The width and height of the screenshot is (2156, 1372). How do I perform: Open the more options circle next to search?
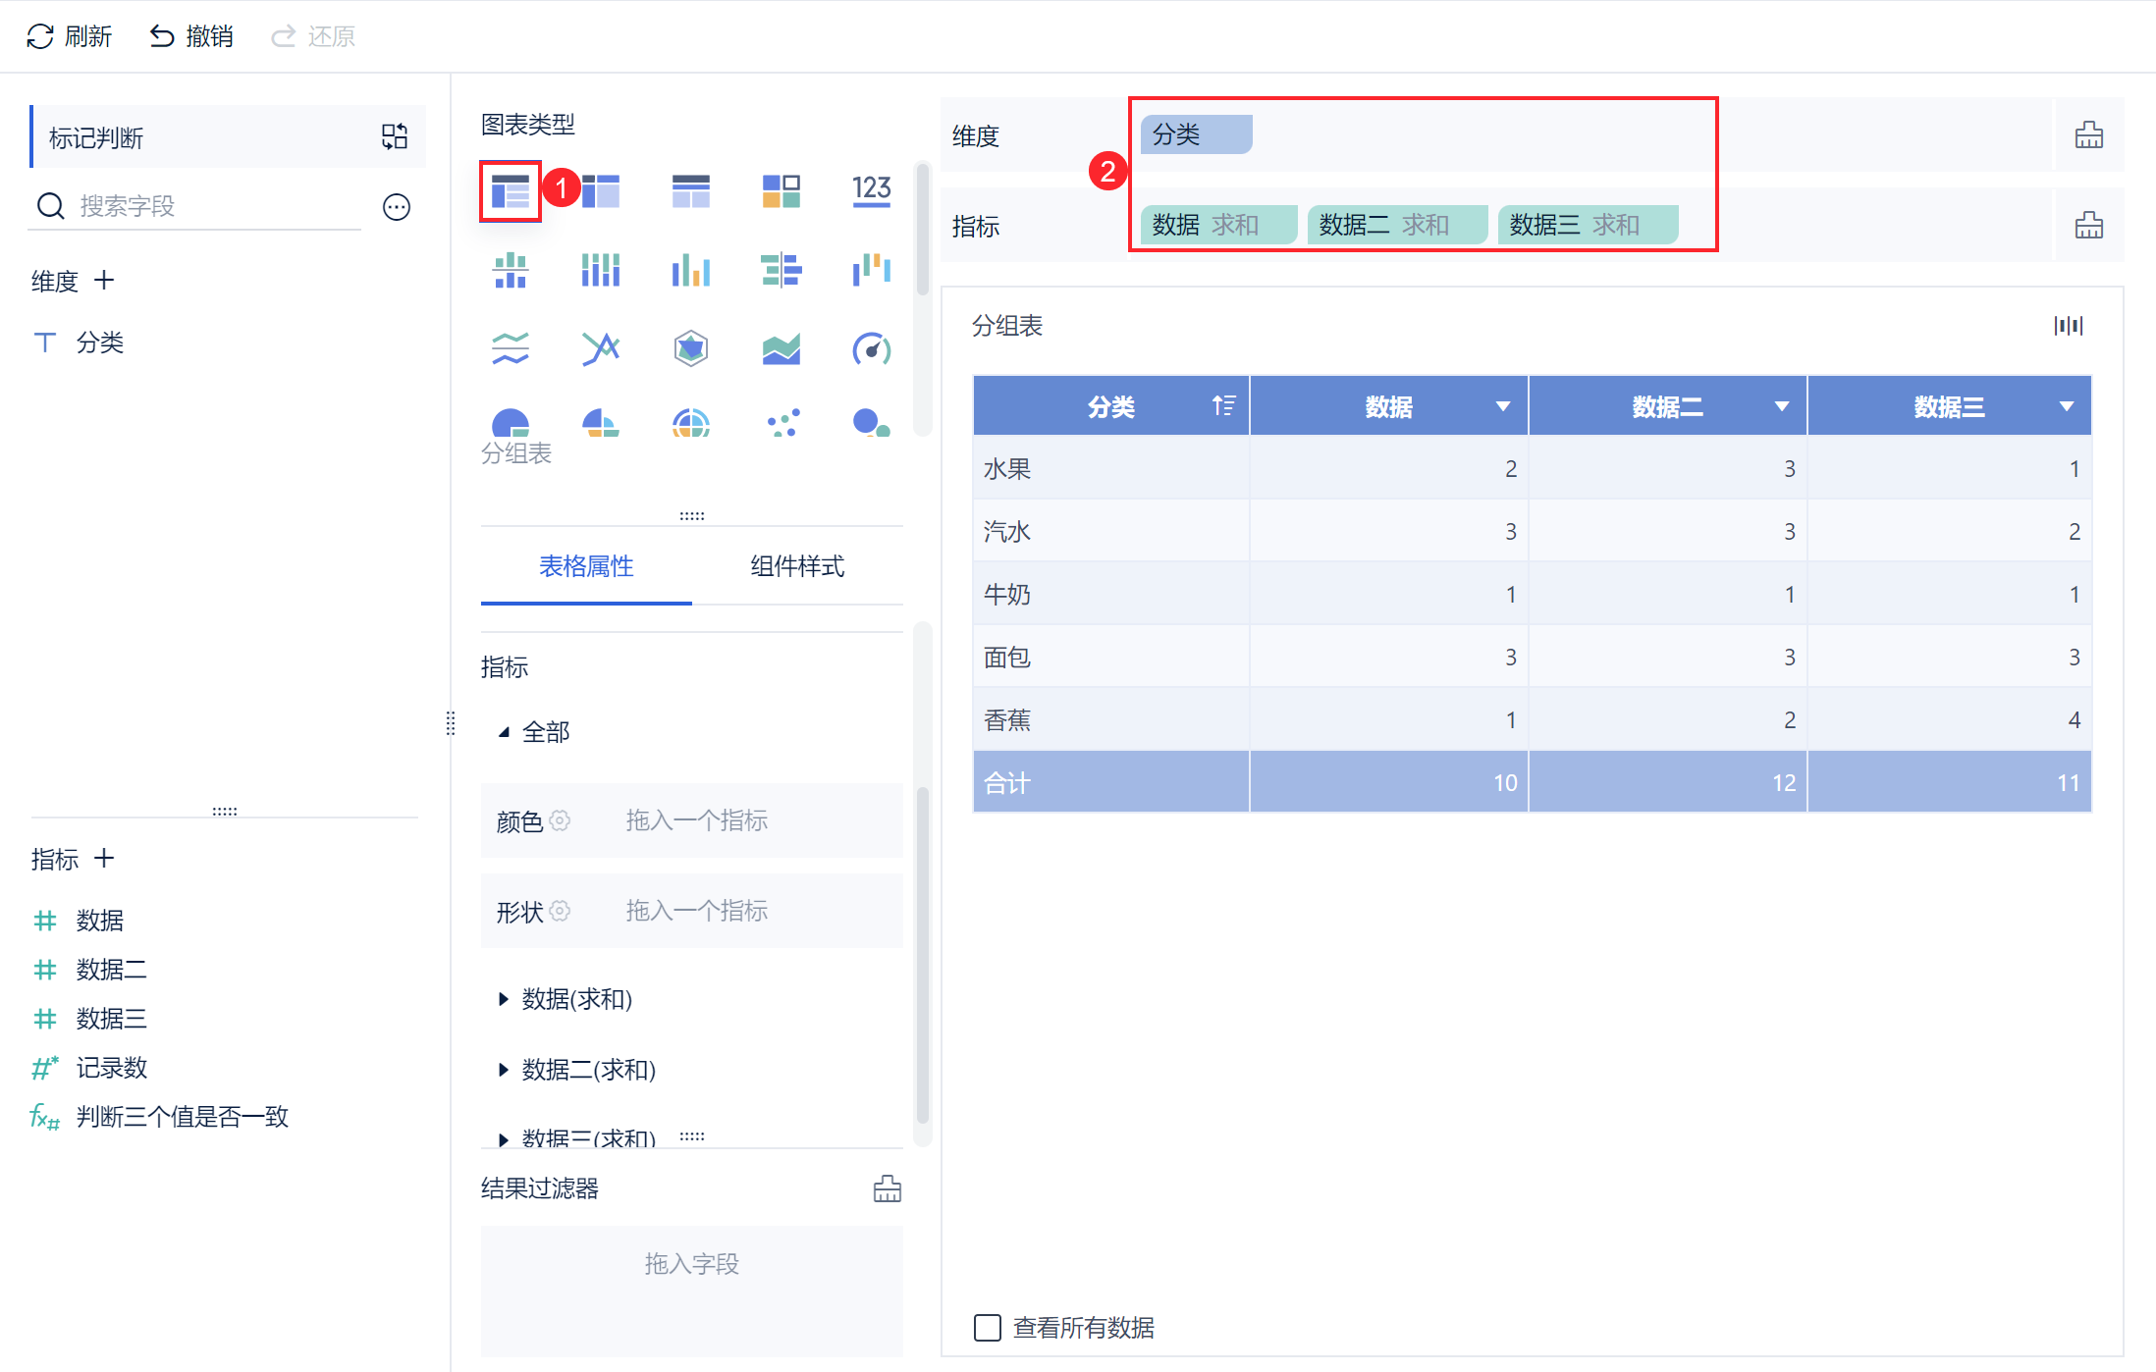tap(397, 207)
